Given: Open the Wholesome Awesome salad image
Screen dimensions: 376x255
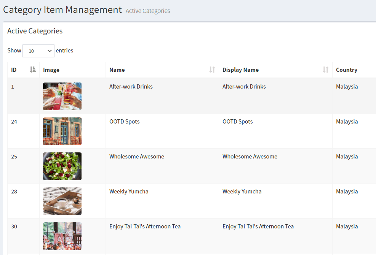Looking at the screenshot, I should pyautogui.click(x=62, y=166).
